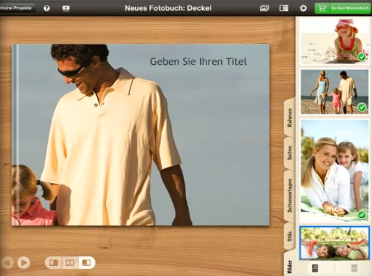Select the watermelon kids photo thumbnail
The height and width of the screenshot is (276, 372).
(334, 243)
